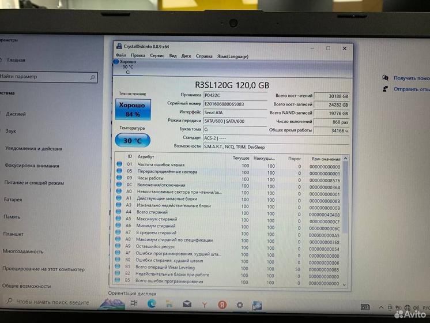Click the 30 °C temperature button
The width and height of the screenshot is (430, 323).
(x=133, y=141)
